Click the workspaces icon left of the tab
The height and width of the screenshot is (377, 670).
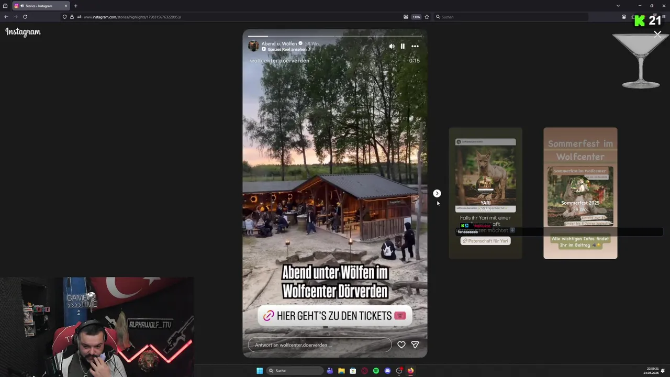[x=5, y=6]
